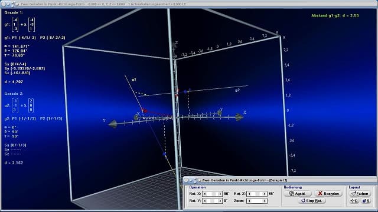
Task: Increase Rot. Y with its right arrow
Action: [x=220, y=201]
